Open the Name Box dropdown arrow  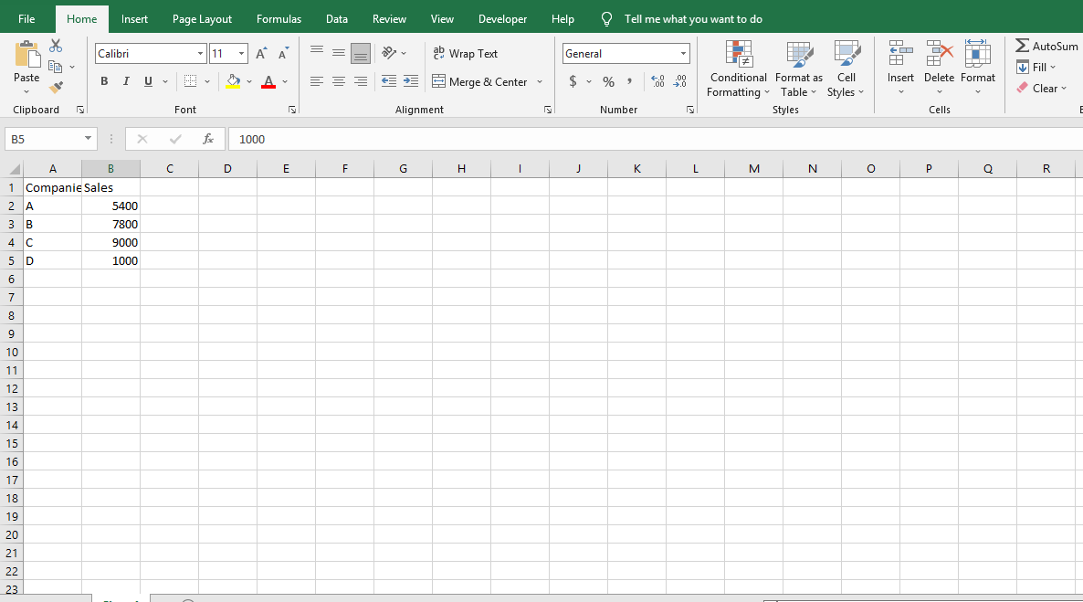(x=89, y=139)
